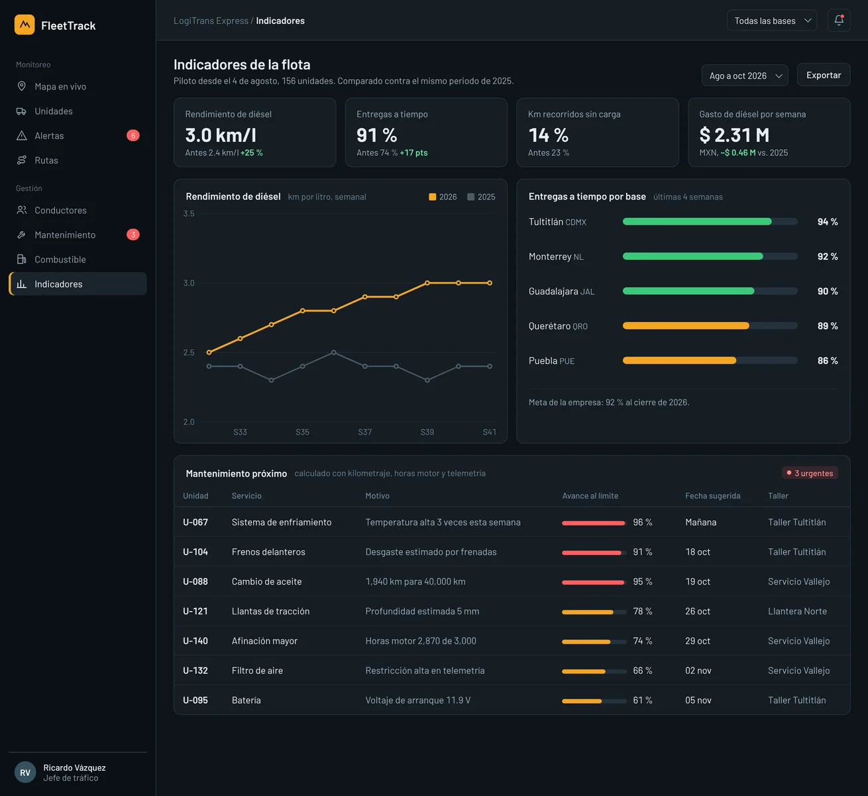Click the Puebla progress bar
Screen dimensions: 868x796
710,361
